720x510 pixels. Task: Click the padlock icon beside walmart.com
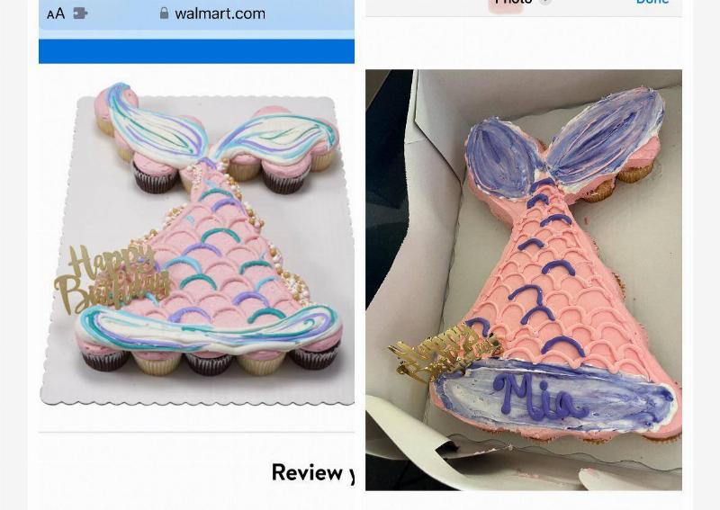[164, 13]
